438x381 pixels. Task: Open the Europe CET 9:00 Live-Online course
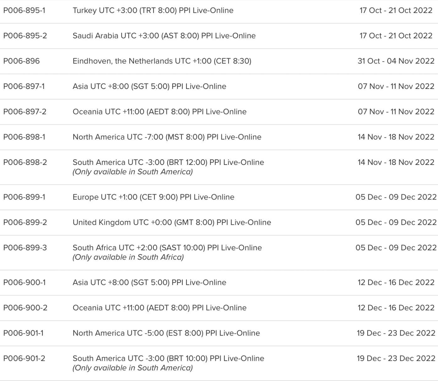coord(153,197)
